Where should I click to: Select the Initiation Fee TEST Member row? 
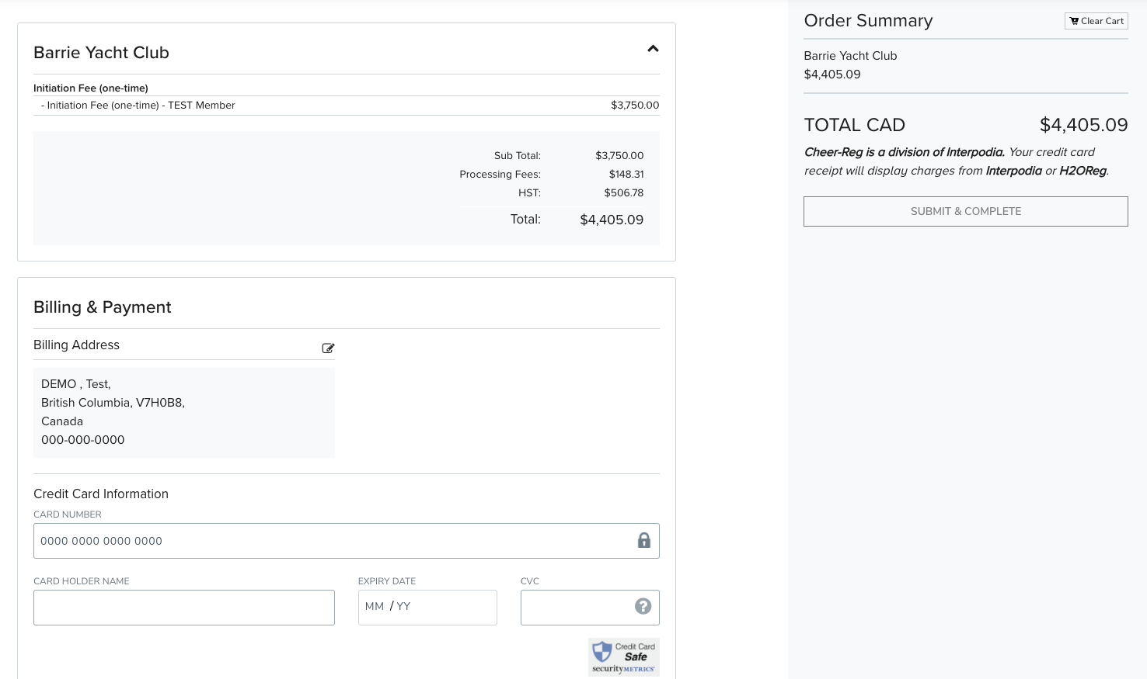pos(347,106)
